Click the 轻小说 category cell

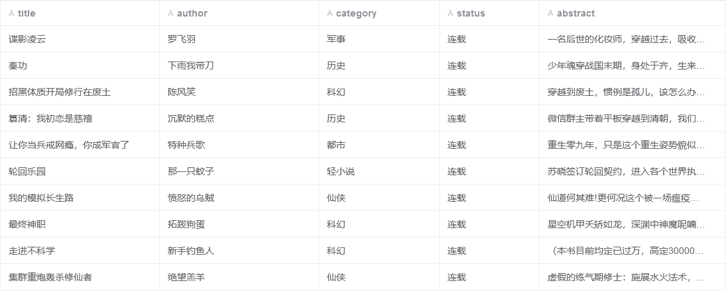[341, 171]
